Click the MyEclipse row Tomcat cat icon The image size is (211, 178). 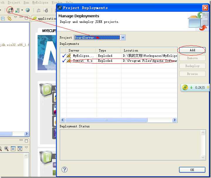(x=69, y=56)
